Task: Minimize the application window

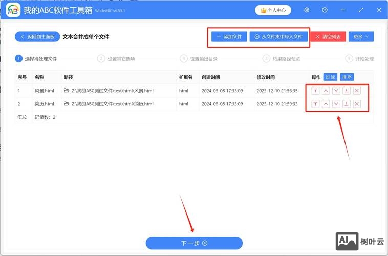Action: [343, 10]
